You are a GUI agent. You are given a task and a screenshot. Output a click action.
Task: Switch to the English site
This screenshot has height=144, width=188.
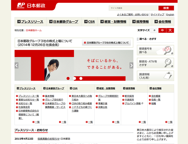170,15
